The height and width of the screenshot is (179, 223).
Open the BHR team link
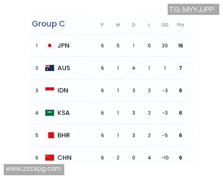[x=64, y=135]
